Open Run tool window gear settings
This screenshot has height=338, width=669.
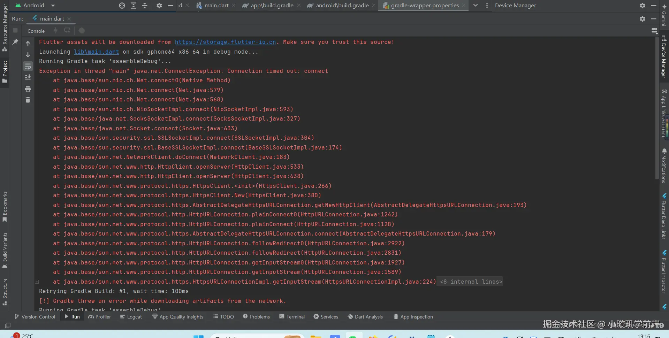[x=643, y=19]
